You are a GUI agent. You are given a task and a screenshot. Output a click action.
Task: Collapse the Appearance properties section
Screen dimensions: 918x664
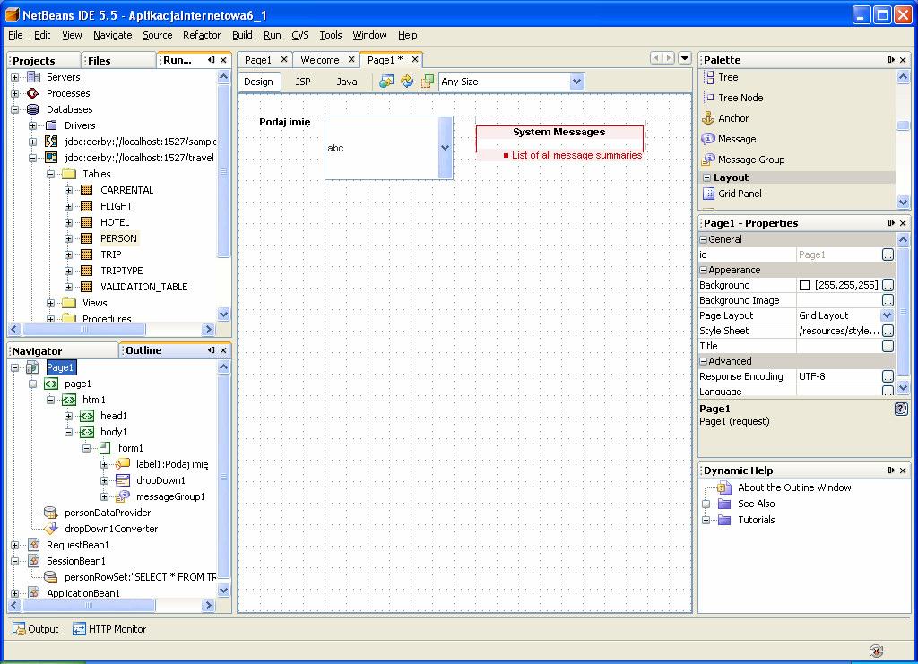tap(703, 270)
